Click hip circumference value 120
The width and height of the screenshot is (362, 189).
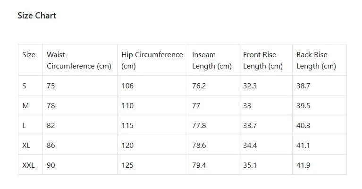coord(127,146)
